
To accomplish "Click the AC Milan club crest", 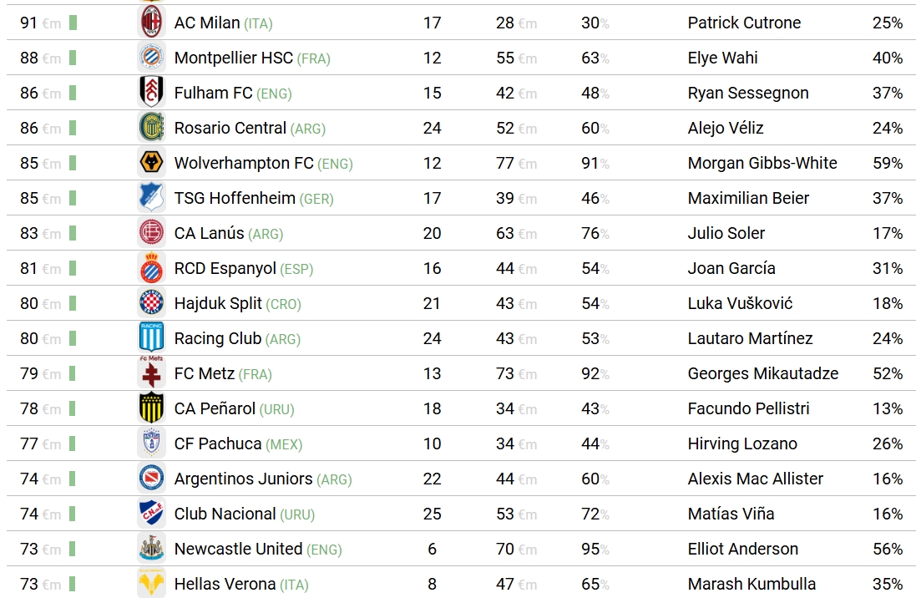I will click(x=151, y=22).
